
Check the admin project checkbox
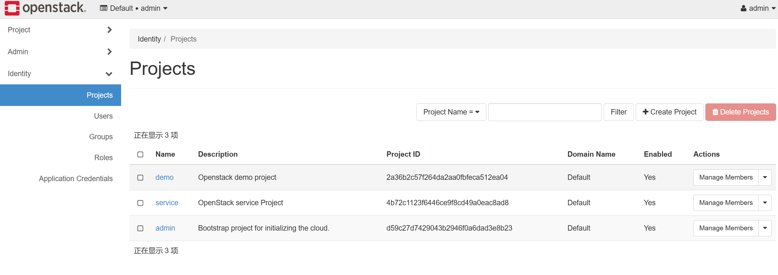[140, 228]
